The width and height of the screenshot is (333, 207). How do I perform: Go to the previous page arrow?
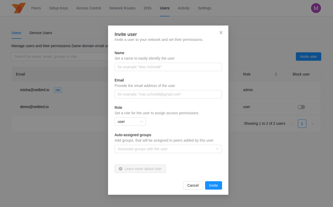point(292,124)
